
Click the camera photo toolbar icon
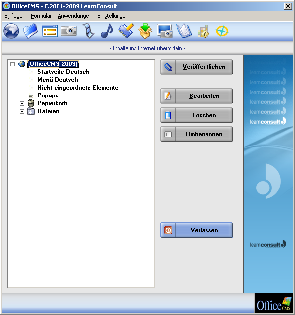[69, 31]
